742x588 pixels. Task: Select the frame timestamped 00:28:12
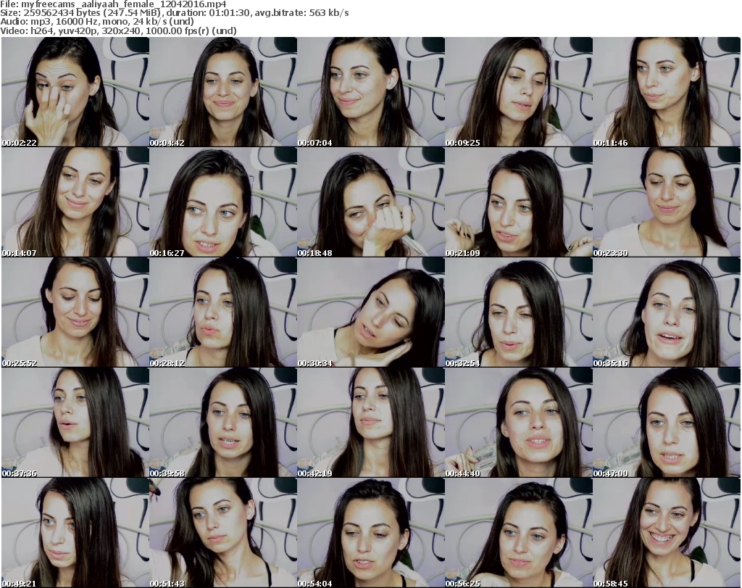(222, 312)
